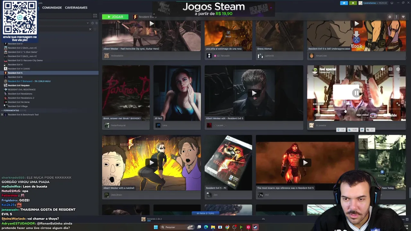411x231 pixels.
Task: Play 'Albert Wesker edit - Resident Evil 5' video
Action: point(254,93)
